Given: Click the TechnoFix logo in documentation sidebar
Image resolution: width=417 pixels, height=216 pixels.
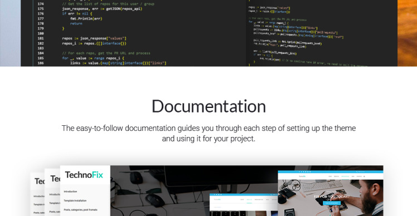Looking at the screenshot, I should click(84, 175).
